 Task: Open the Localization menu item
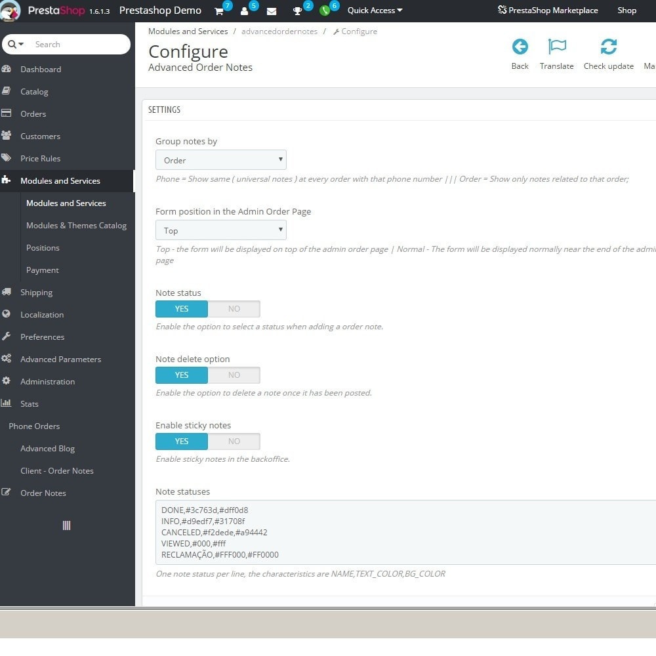(42, 315)
